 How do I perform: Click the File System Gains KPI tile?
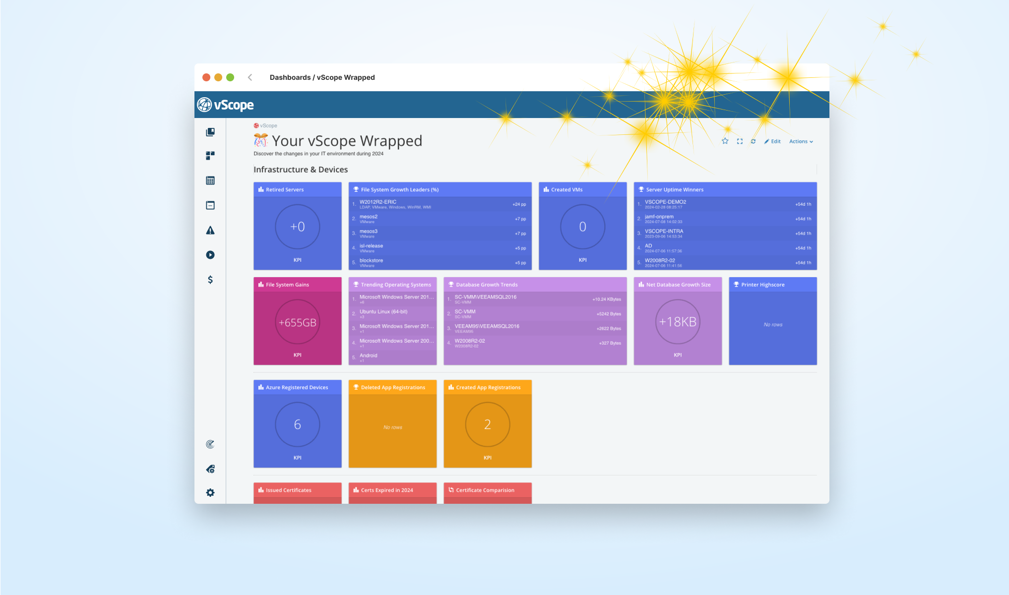(297, 322)
